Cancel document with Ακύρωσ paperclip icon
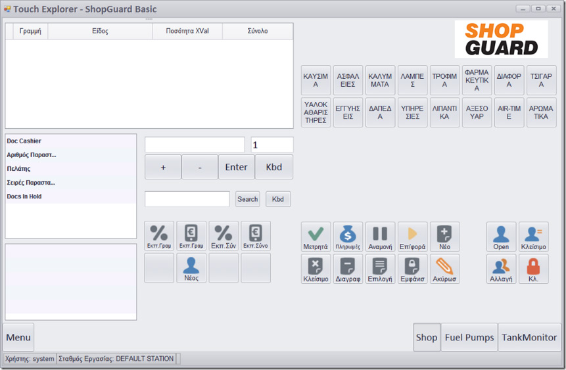Screen dimensions: 566x370 (x=444, y=269)
